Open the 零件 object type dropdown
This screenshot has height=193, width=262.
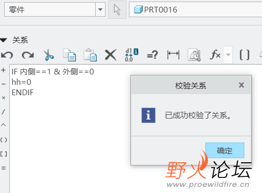click(x=100, y=9)
